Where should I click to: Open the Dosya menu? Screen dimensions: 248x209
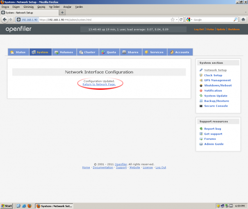tap(5, 7)
